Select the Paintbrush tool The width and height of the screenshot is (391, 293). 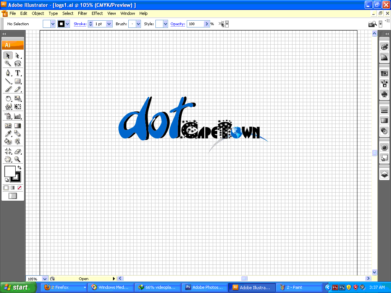click(x=8, y=89)
